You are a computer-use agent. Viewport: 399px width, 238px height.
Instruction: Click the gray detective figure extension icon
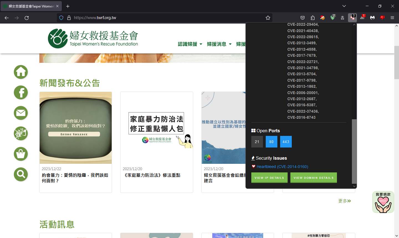click(342, 18)
